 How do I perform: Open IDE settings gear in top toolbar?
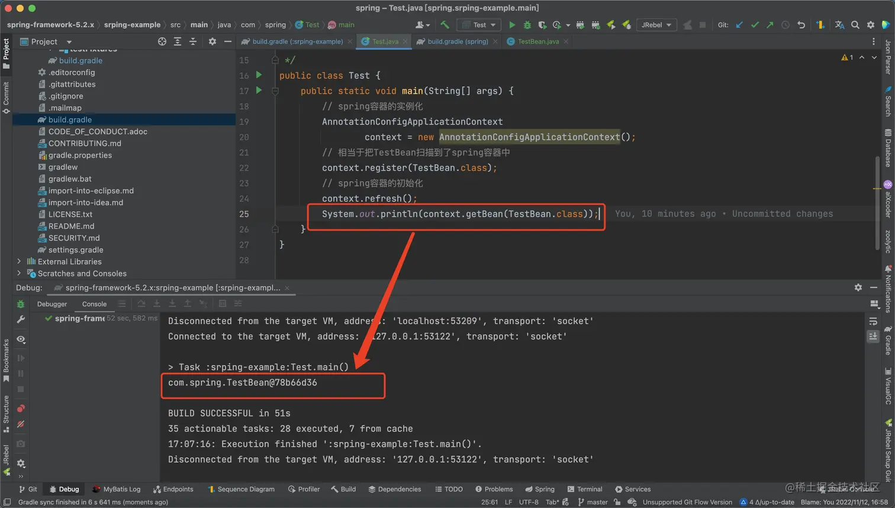(871, 25)
